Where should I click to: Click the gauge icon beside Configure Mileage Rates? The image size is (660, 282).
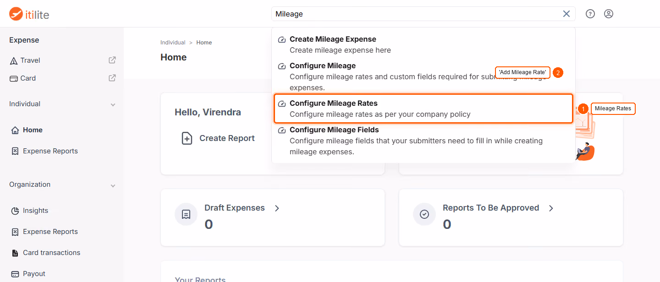tap(282, 104)
